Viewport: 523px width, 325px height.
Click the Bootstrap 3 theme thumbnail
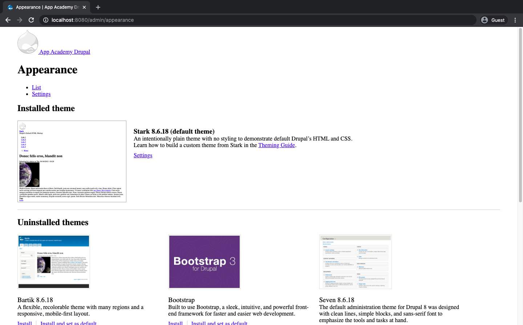click(x=204, y=262)
